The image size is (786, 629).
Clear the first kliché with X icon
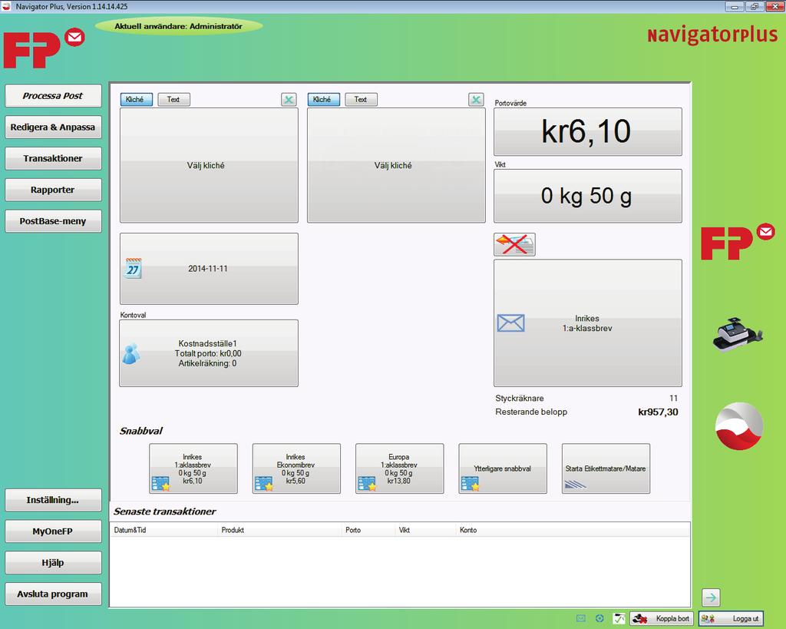click(289, 99)
